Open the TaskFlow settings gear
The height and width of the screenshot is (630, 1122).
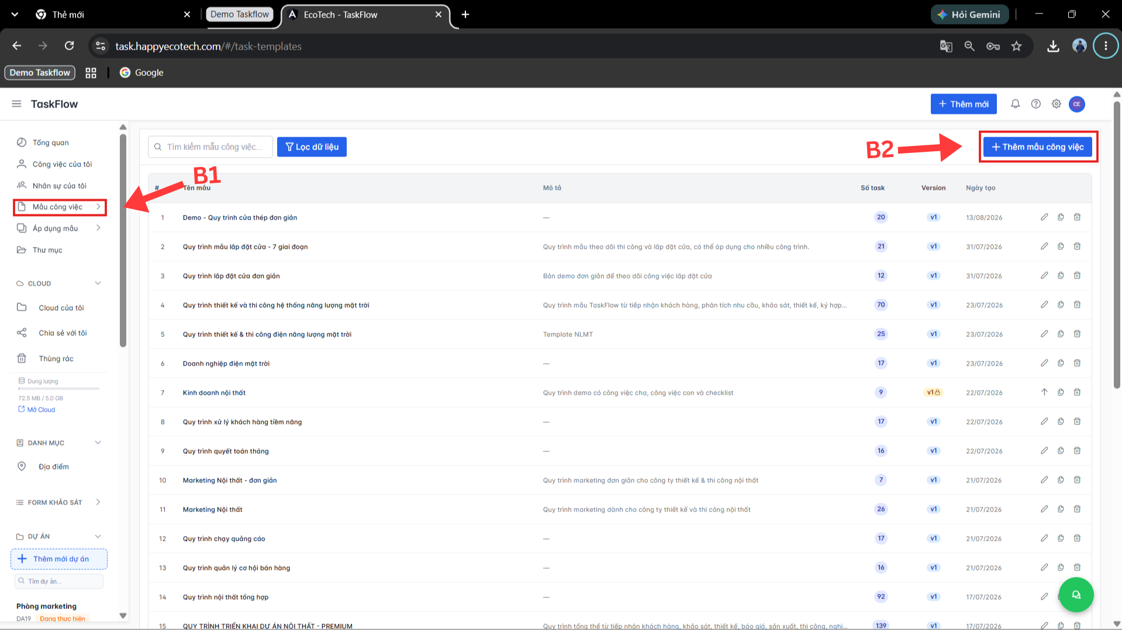pos(1057,104)
